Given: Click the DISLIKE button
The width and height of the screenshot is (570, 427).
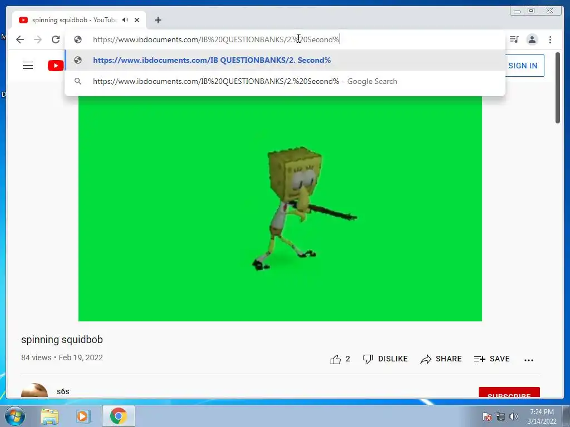Looking at the screenshot, I should pyautogui.click(x=385, y=359).
